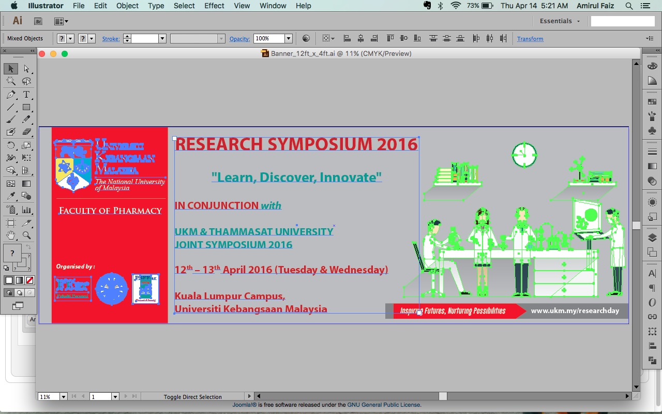Open Opacity percentage dropdown
Screen dimensions: 662x414
click(289, 39)
